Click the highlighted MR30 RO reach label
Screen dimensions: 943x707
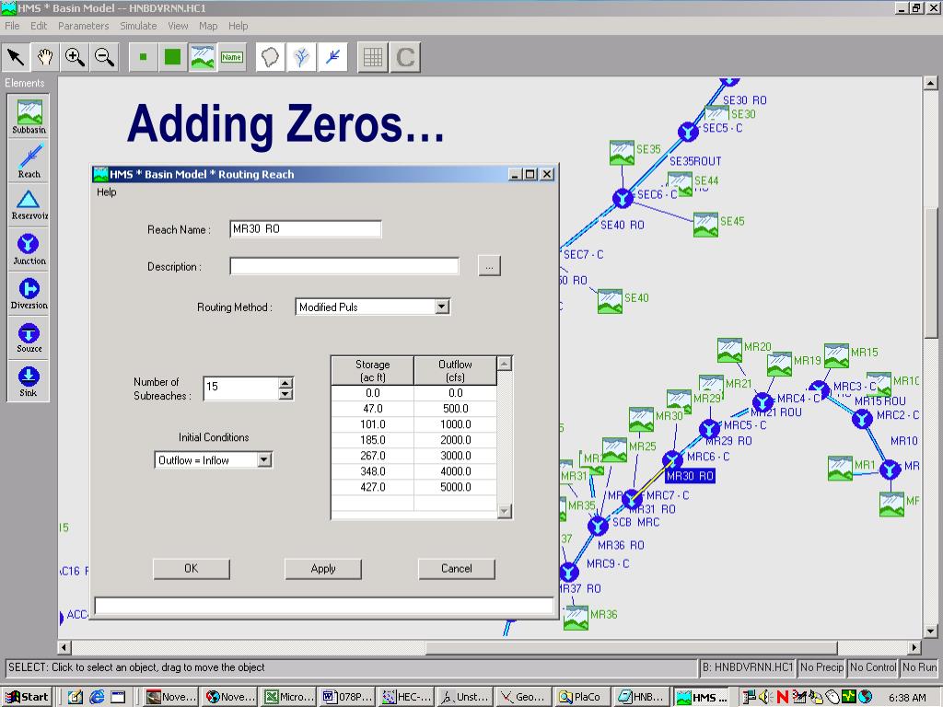tap(690, 476)
